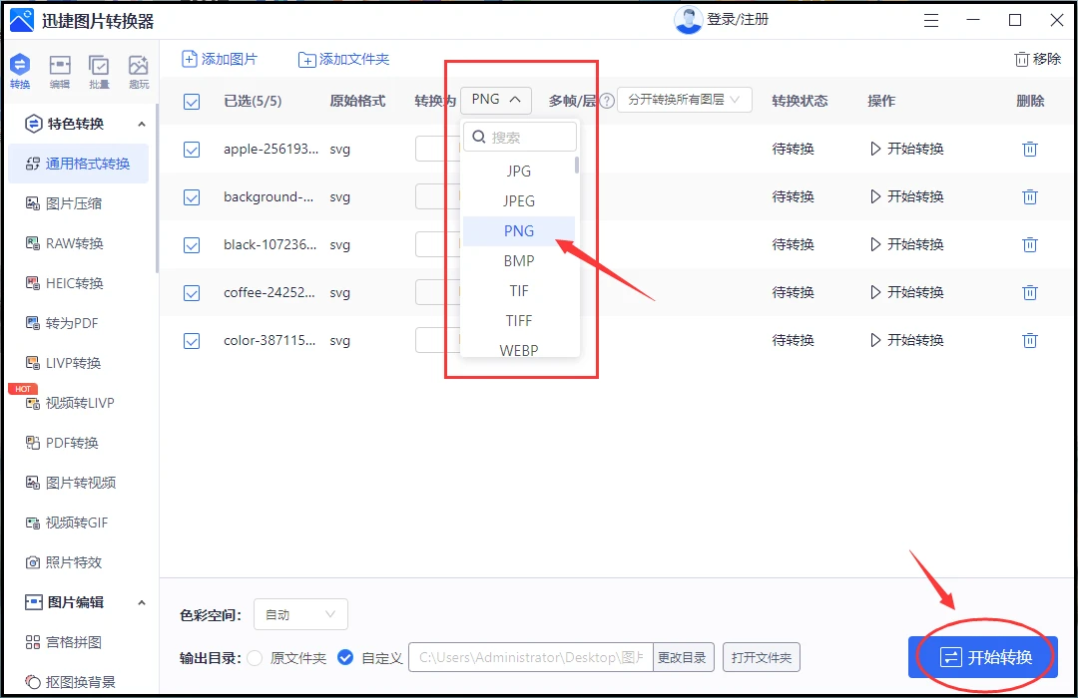Collapse the 图片编辑 sidebar section
The image size is (1078, 698).
[142, 602]
